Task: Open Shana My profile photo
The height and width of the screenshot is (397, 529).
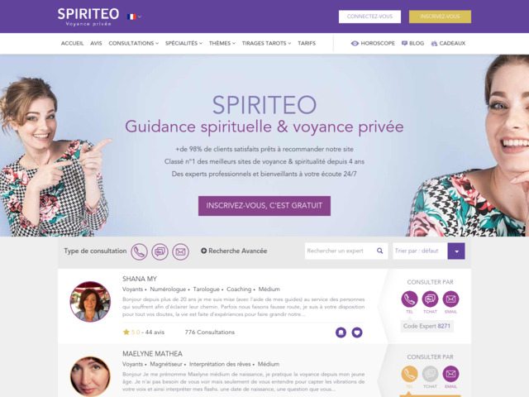Action: (90, 301)
